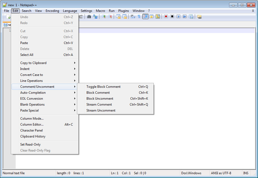Close the open Edit menu header

click(15, 11)
